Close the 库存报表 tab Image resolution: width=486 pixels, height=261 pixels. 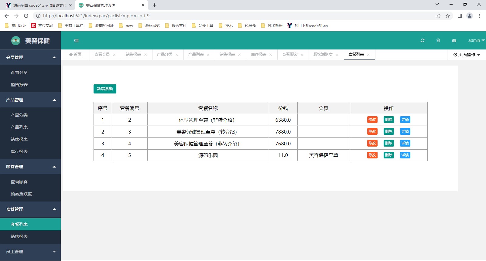(271, 55)
